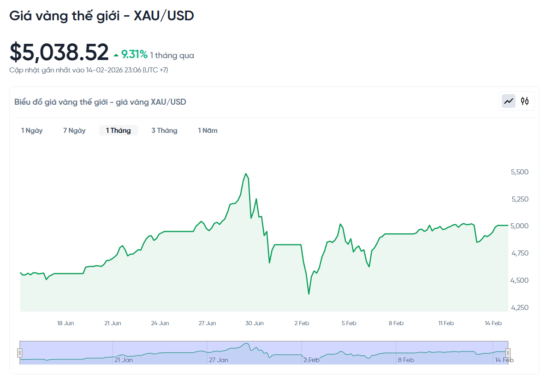Click the price peak around 30 Jan
This screenshot has height=375, width=540.
(x=246, y=174)
